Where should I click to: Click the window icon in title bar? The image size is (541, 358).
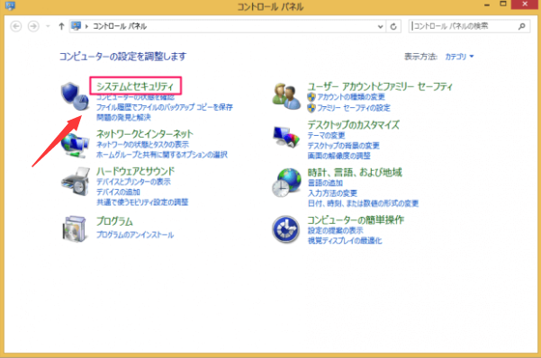(x=10, y=5)
